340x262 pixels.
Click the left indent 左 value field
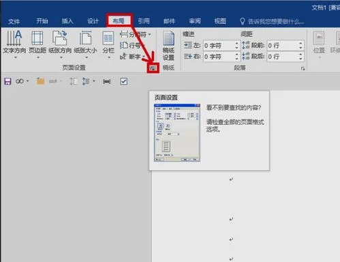click(219, 46)
